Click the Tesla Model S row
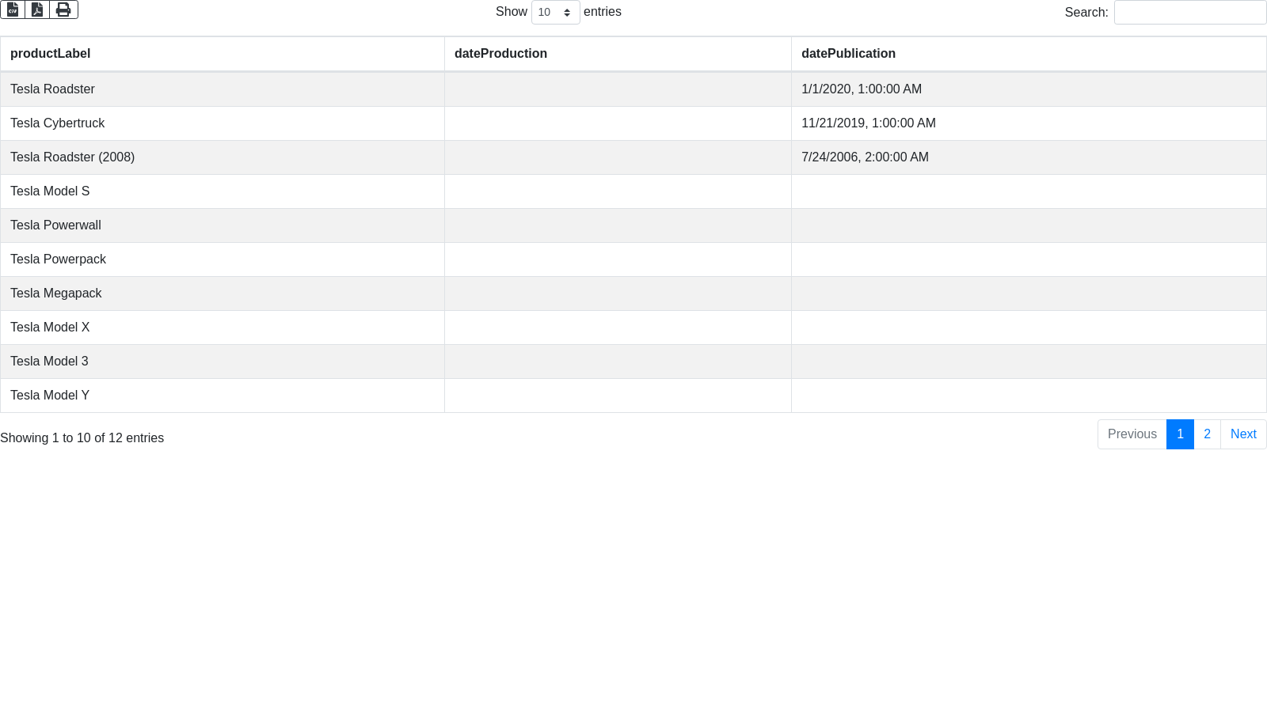The height and width of the screenshot is (712, 1267). 50,191
